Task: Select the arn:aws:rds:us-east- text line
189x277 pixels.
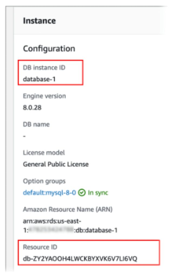Action: tap(52, 221)
